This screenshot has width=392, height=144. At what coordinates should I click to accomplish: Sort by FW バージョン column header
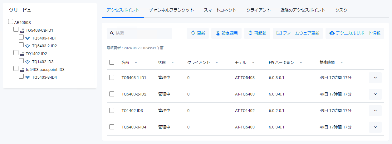pos(281,63)
